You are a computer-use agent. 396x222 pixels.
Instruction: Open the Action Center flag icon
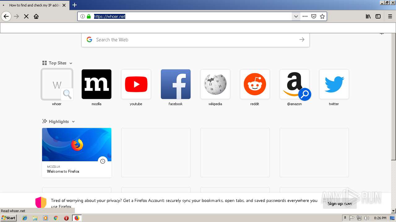[352, 218]
